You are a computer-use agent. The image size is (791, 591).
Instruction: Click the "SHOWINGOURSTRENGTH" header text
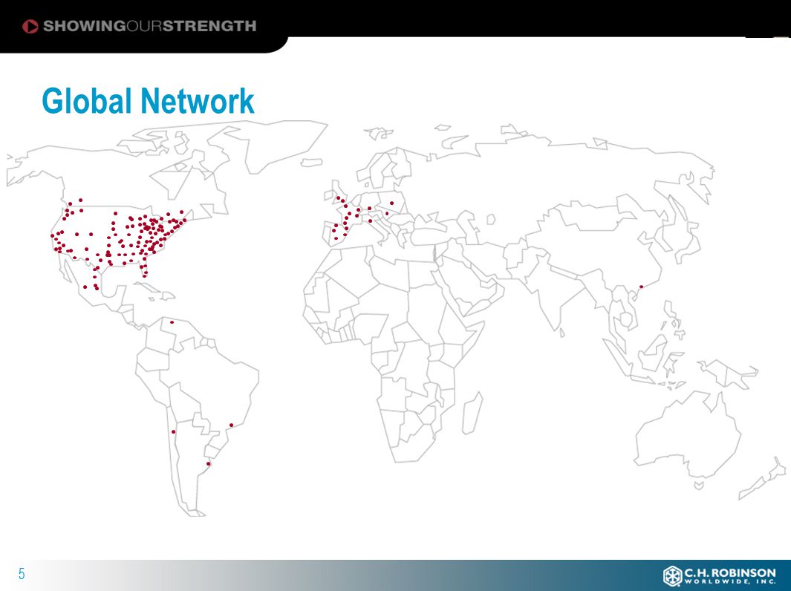[149, 26]
